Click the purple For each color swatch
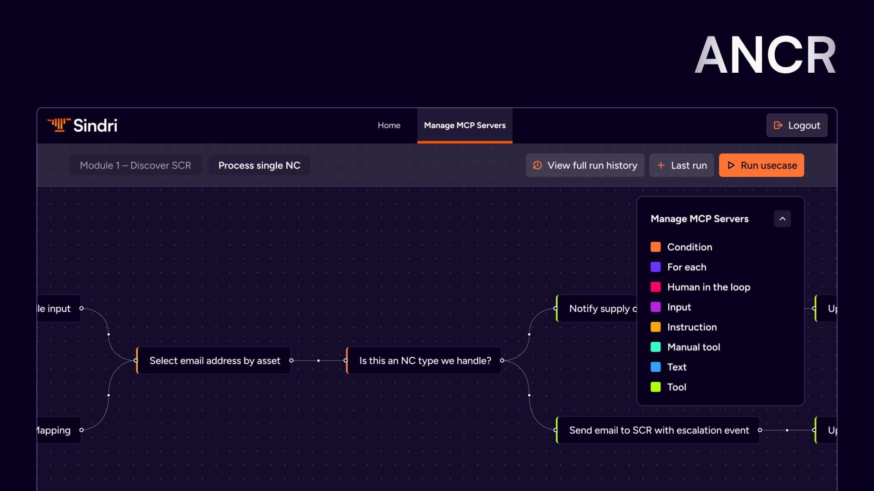This screenshot has height=491, width=874. [655, 267]
